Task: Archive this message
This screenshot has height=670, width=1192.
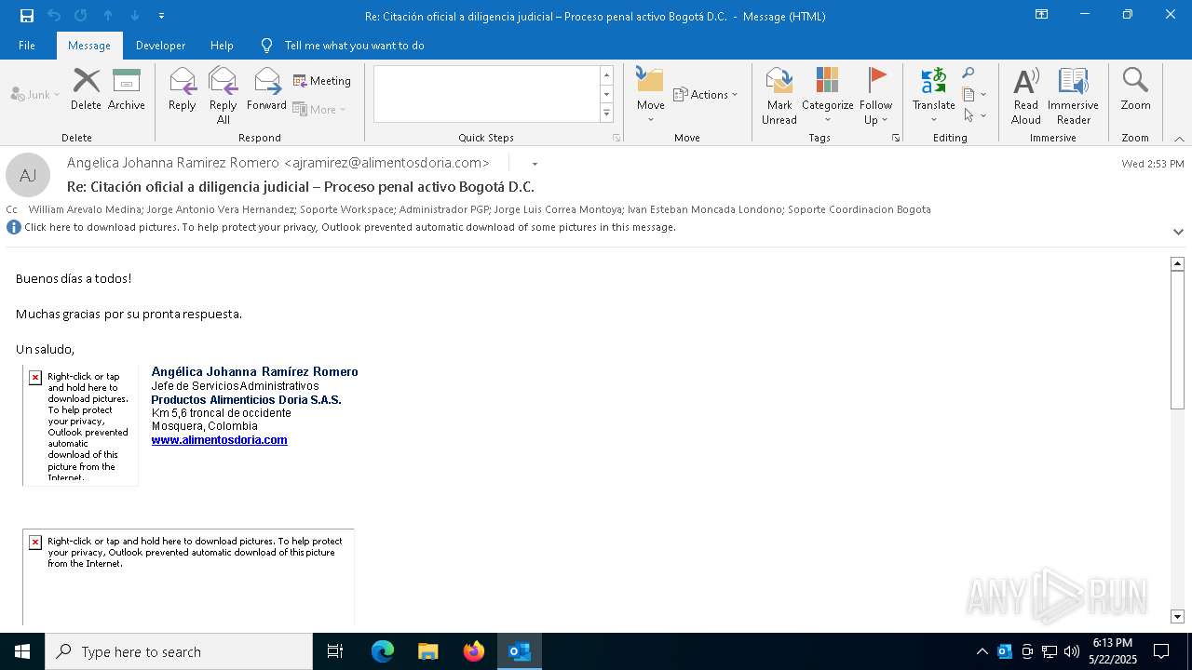Action: point(127,89)
